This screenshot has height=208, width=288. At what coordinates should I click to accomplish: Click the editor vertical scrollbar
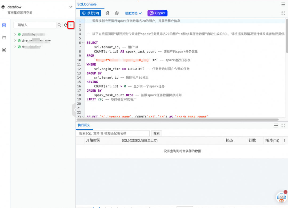tap(287, 36)
